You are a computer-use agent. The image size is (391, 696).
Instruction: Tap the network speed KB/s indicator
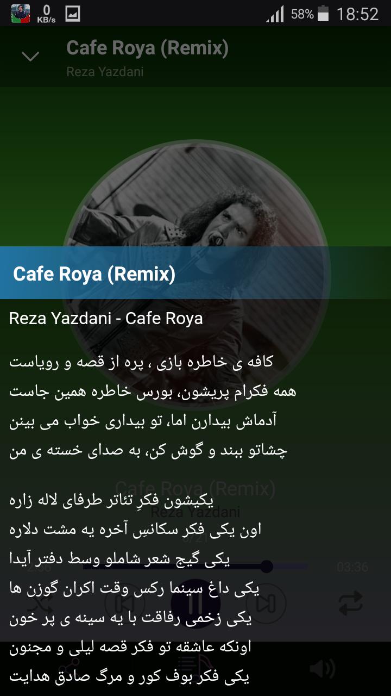pos(46,14)
